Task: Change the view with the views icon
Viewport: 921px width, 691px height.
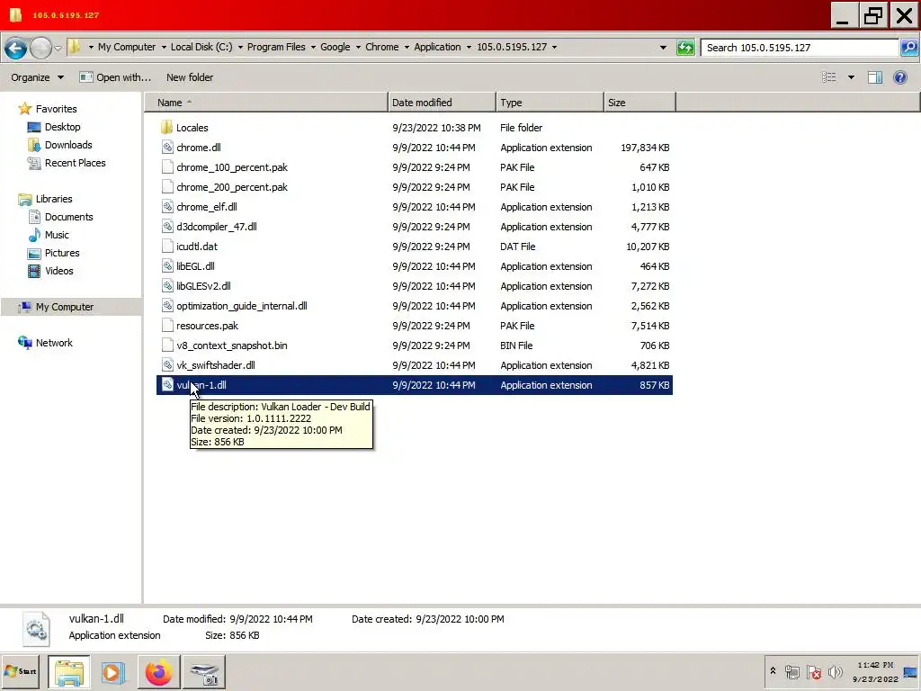Action: click(x=828, y=77)
